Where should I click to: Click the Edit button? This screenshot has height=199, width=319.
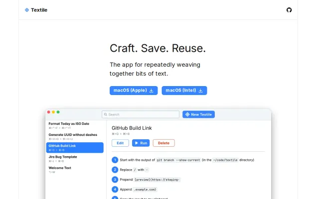click(120, 143)
